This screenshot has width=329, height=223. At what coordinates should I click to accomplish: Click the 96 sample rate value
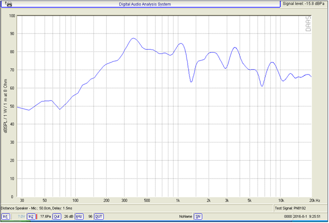point(90,216)
